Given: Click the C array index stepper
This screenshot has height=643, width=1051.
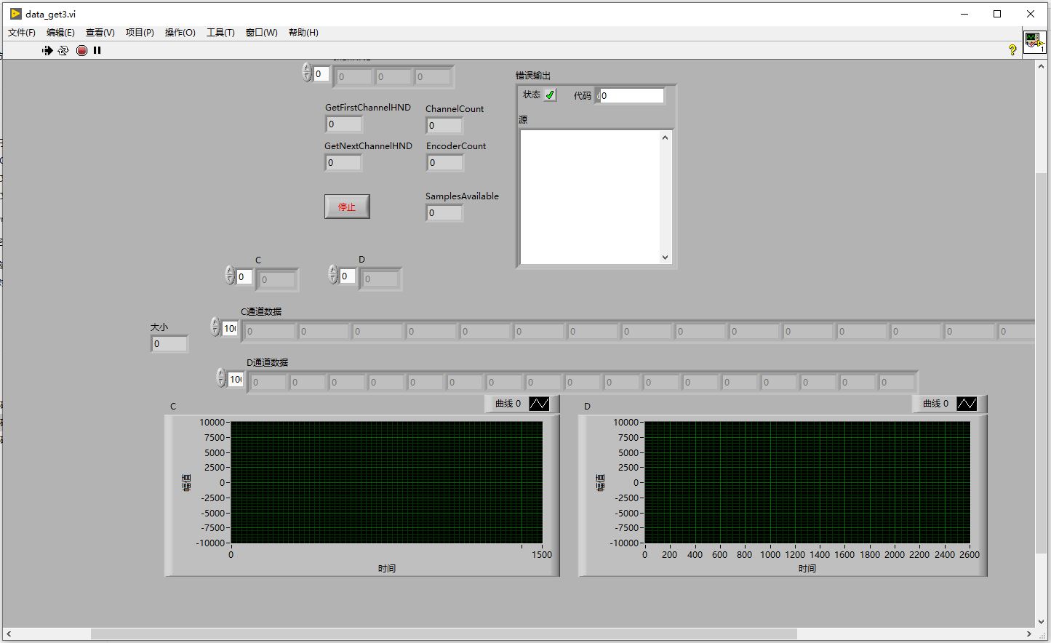Looking at the screenshot, I should point(230,275).
